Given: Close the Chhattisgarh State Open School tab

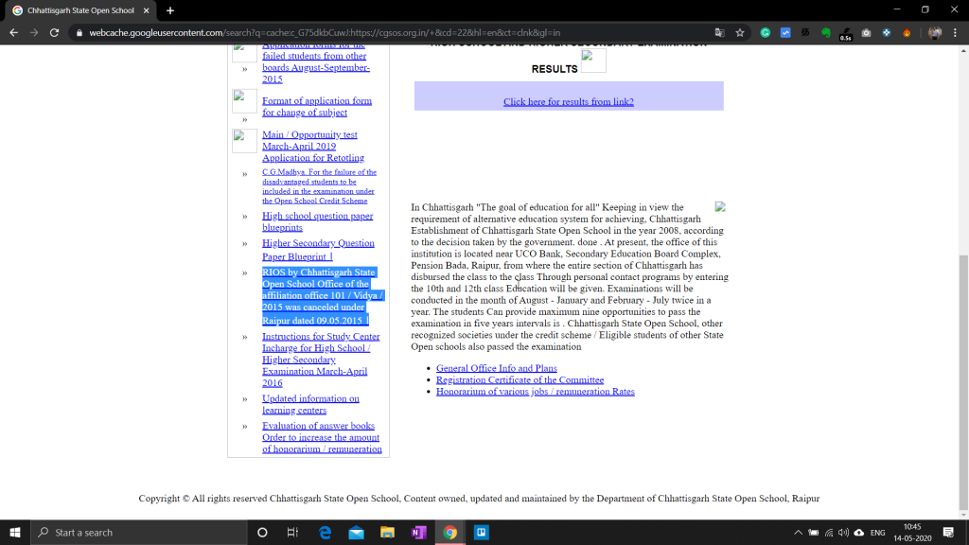Looking at the screenshot, I should (147, 10).
